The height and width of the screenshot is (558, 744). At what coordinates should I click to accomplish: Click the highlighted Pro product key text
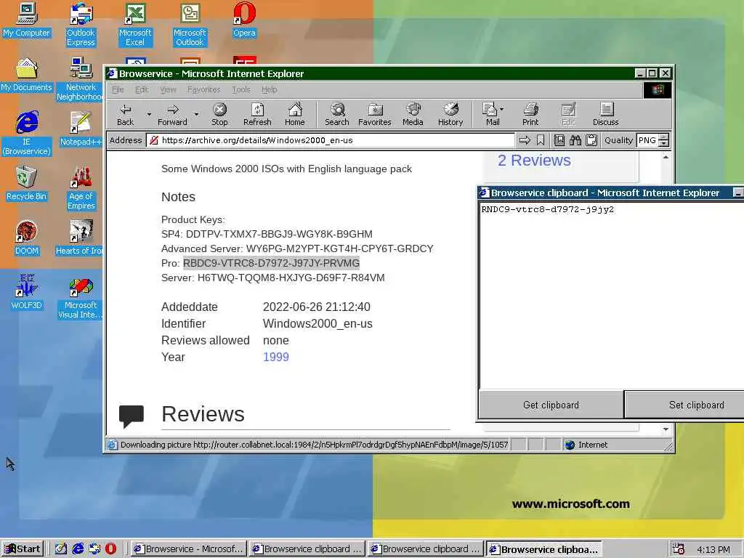pyautogui.click(x=272, y=263)
